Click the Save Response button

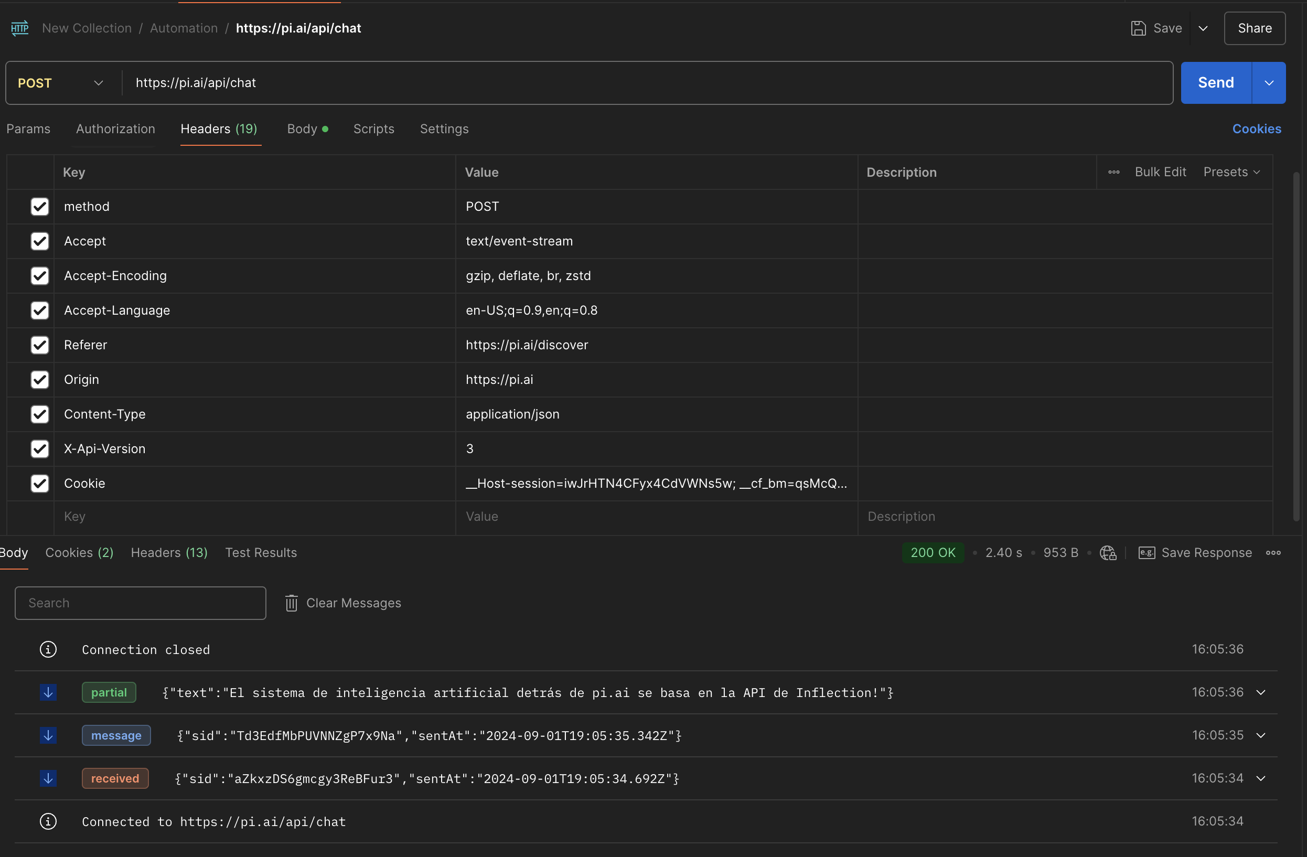click(1195, 553)
